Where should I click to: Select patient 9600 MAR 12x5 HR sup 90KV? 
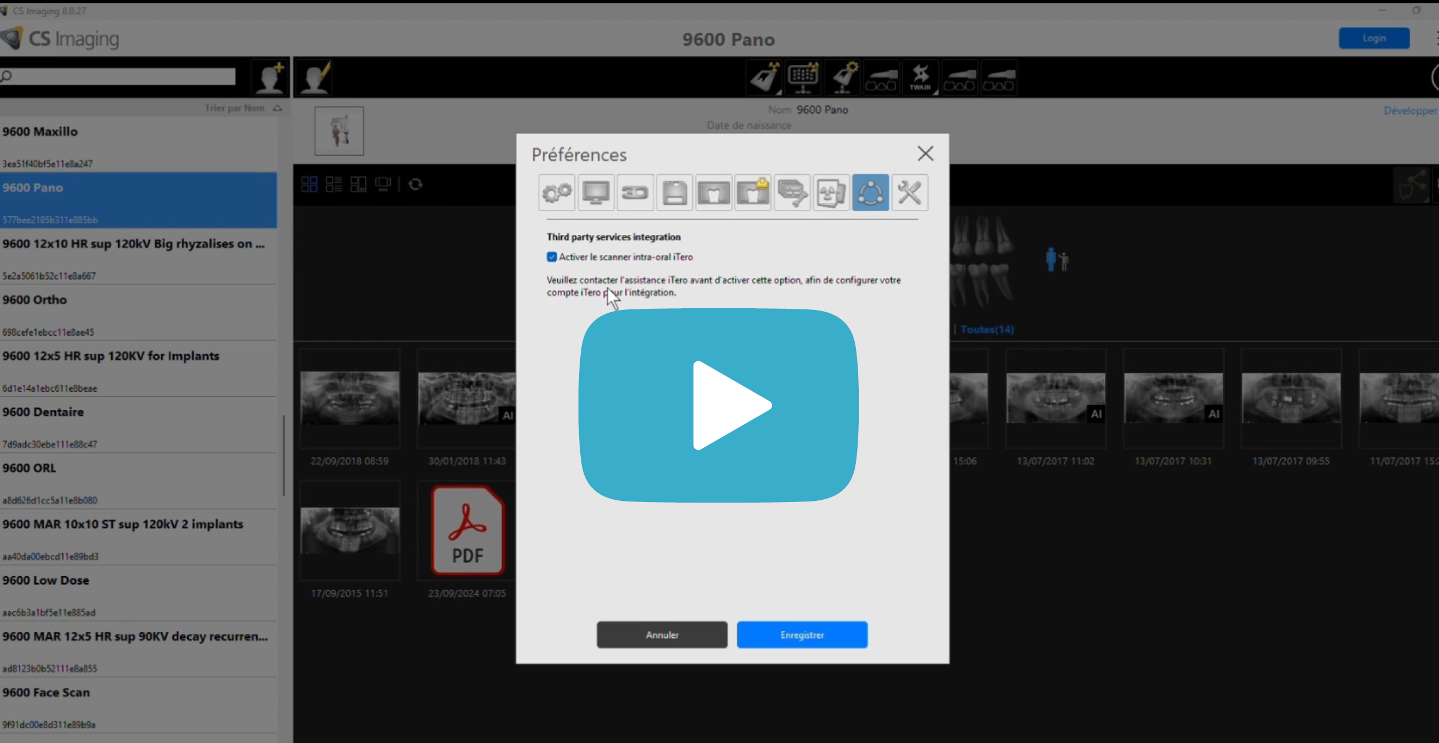(x=138, y=649)
